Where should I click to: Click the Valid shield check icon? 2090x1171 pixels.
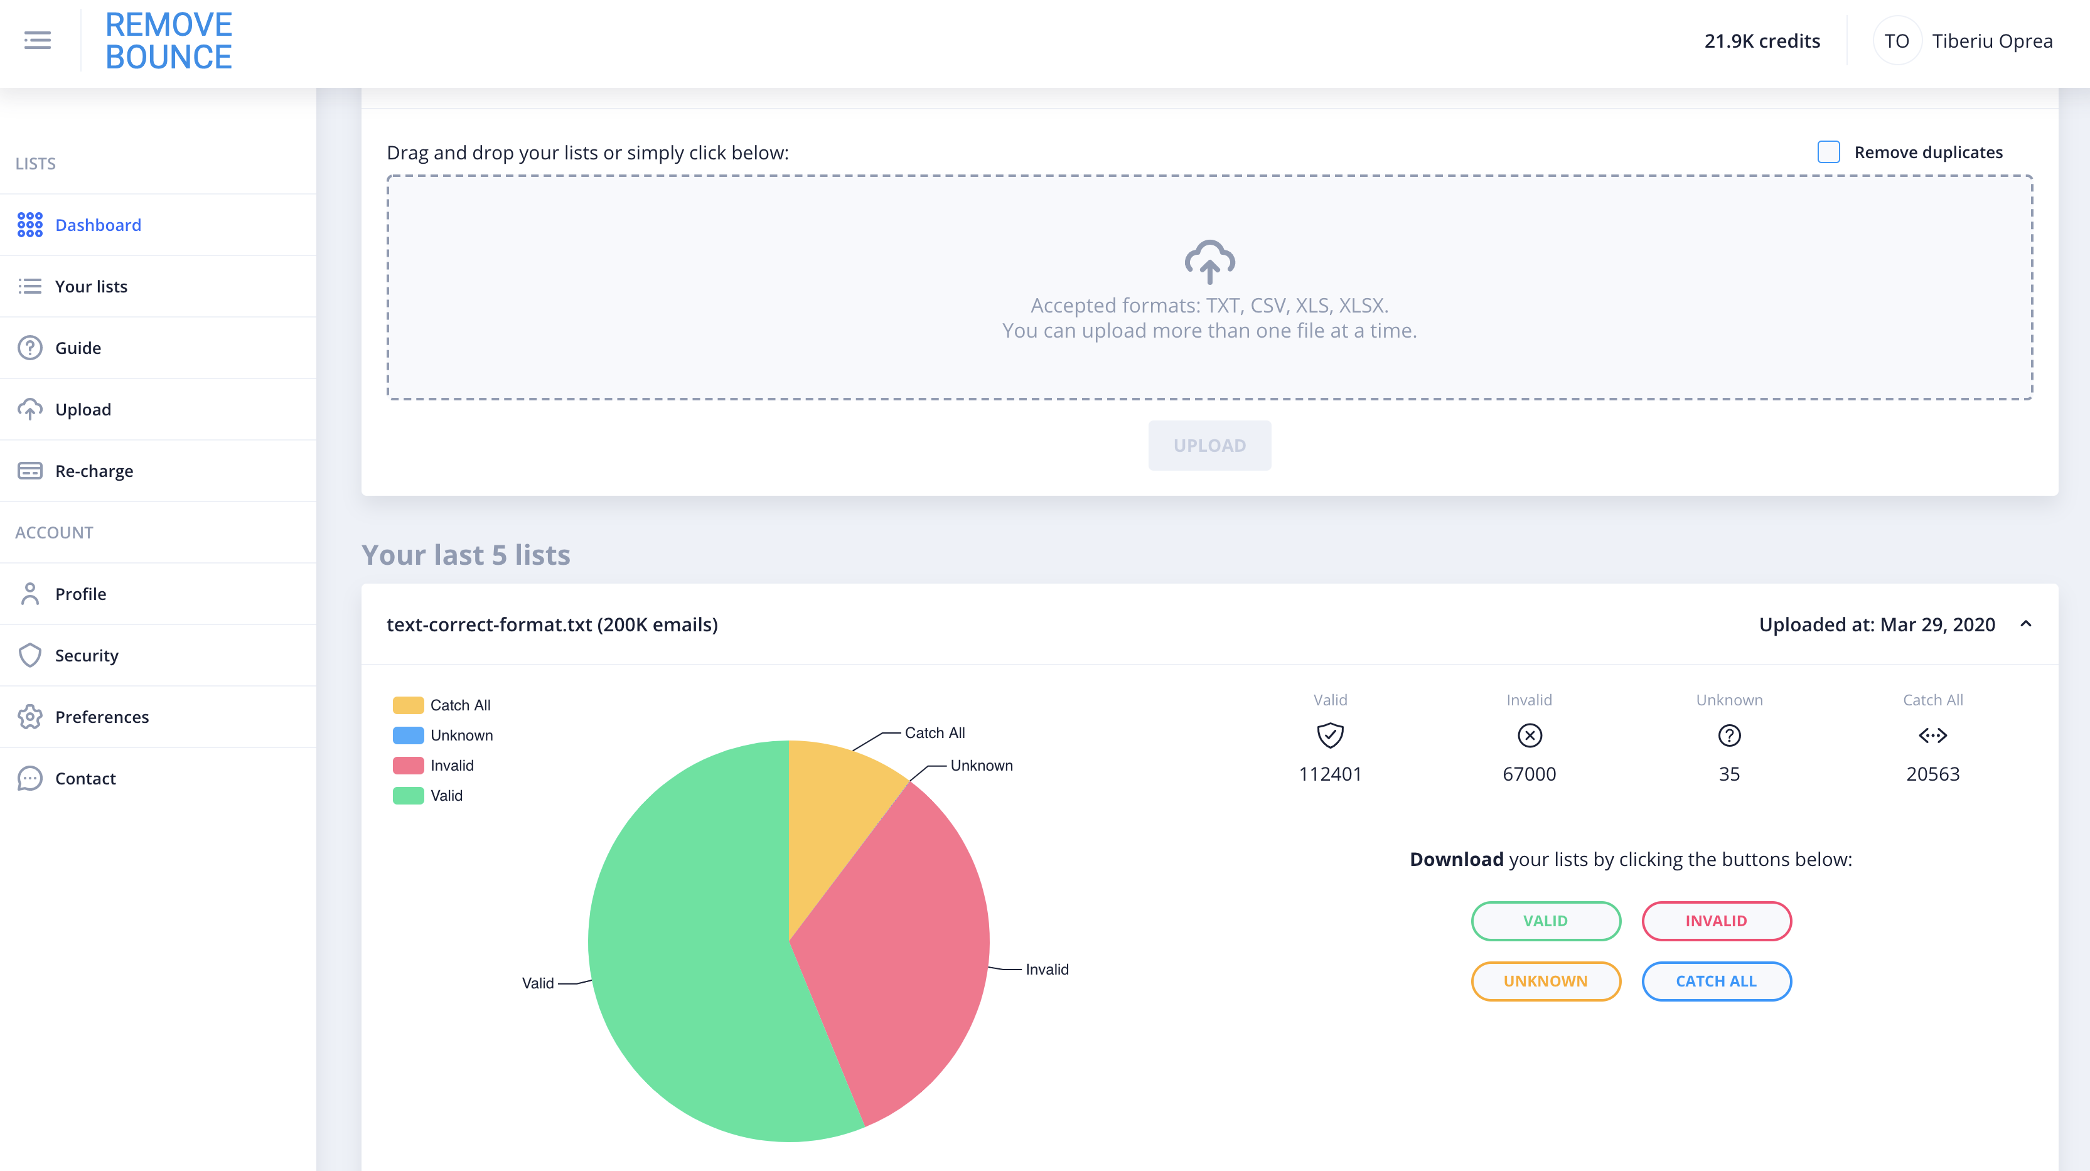pos(1330,735)
